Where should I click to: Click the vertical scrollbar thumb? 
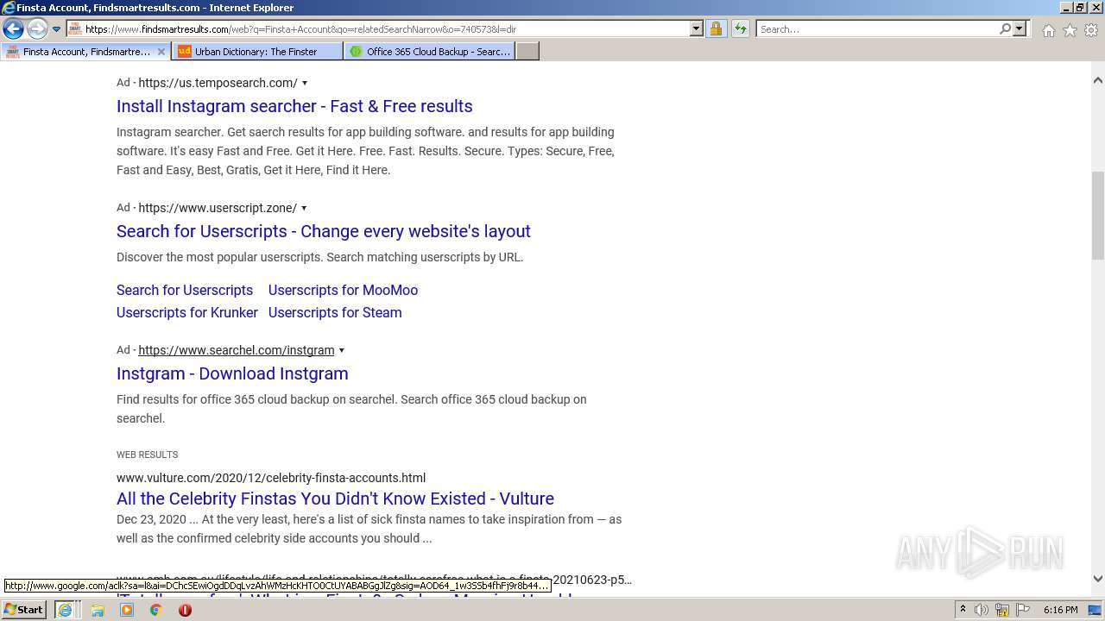point(1098,216)
